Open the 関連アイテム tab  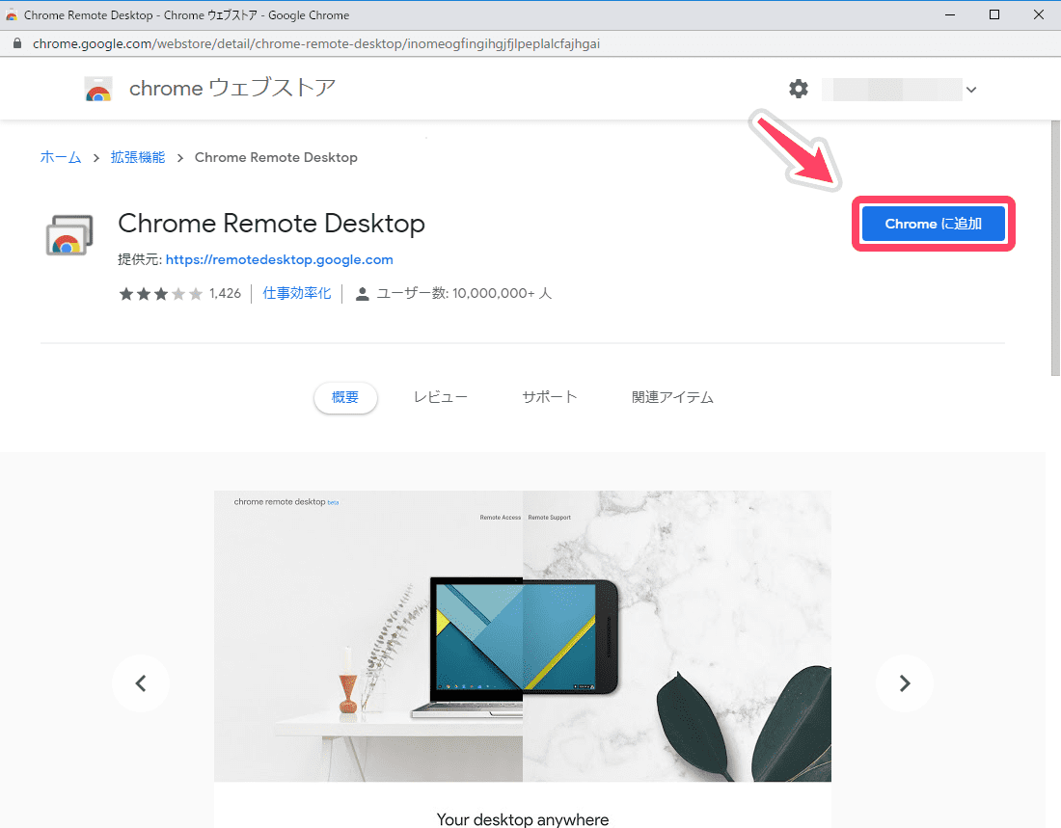coord(672,397)
